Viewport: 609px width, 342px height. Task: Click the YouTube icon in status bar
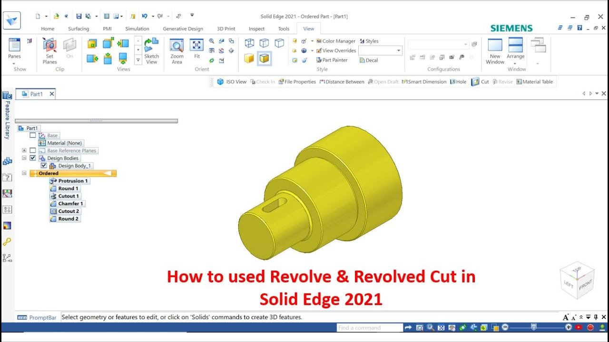tap(579, 327)
